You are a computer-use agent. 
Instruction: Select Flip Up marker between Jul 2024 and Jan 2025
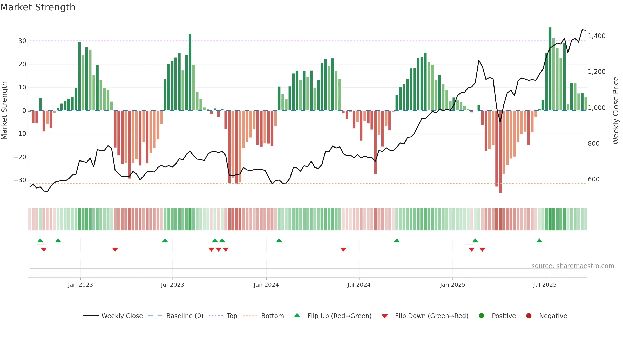[397, 240]
